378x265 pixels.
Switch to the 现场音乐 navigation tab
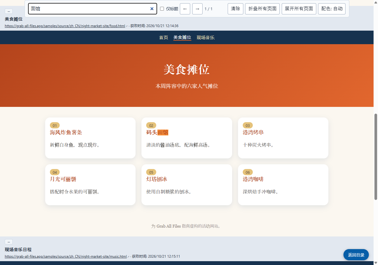pyautogui.click(x=206, y=37)
